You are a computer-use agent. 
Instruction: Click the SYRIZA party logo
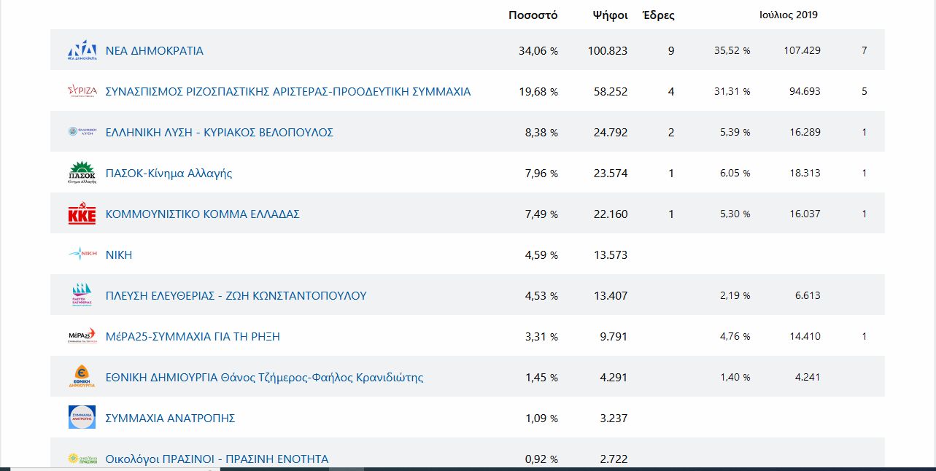pos(82,91)
